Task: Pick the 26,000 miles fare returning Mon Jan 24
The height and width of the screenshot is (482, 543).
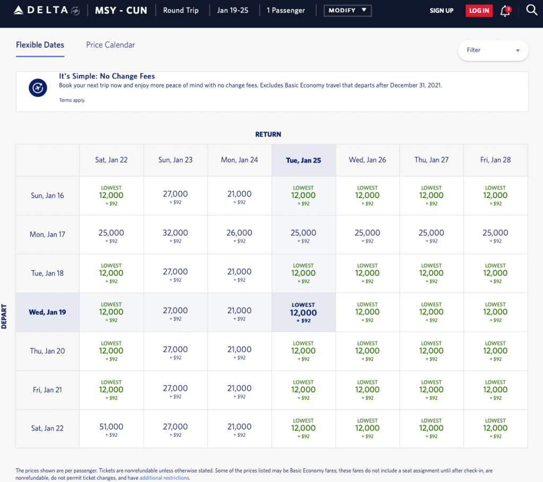Action: click(x=239, y=235)
